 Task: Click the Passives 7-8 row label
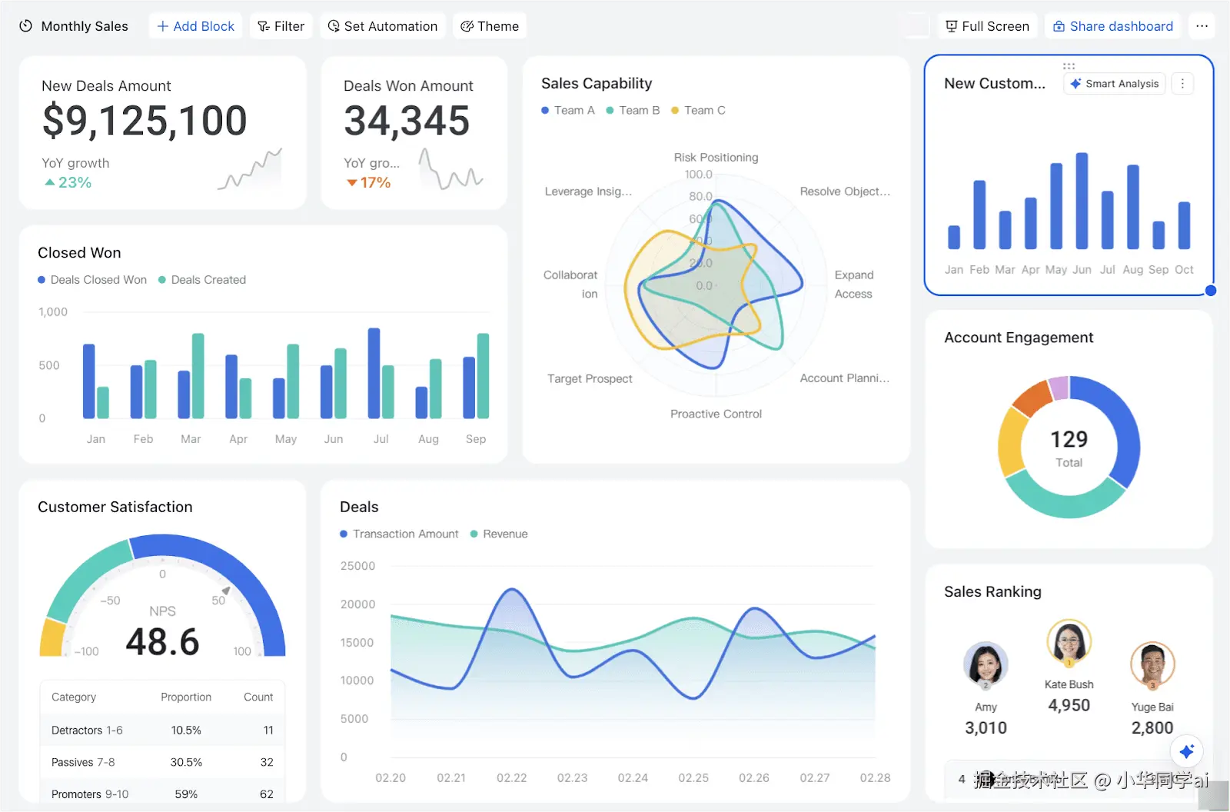pos(83,762)
